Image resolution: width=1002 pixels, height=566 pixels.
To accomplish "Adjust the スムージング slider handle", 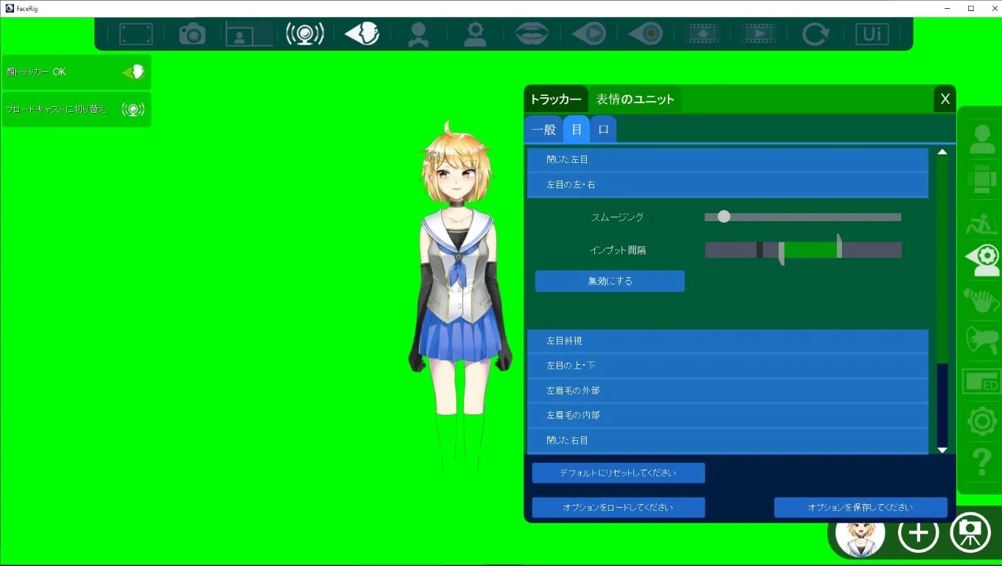I will tap(723, 216).
